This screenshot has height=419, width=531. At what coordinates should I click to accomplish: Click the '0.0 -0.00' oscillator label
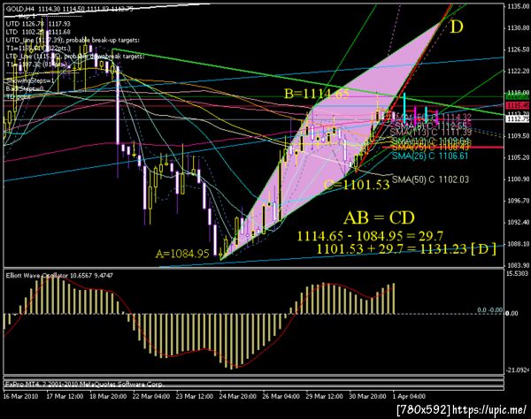click(x=489, y=309)
